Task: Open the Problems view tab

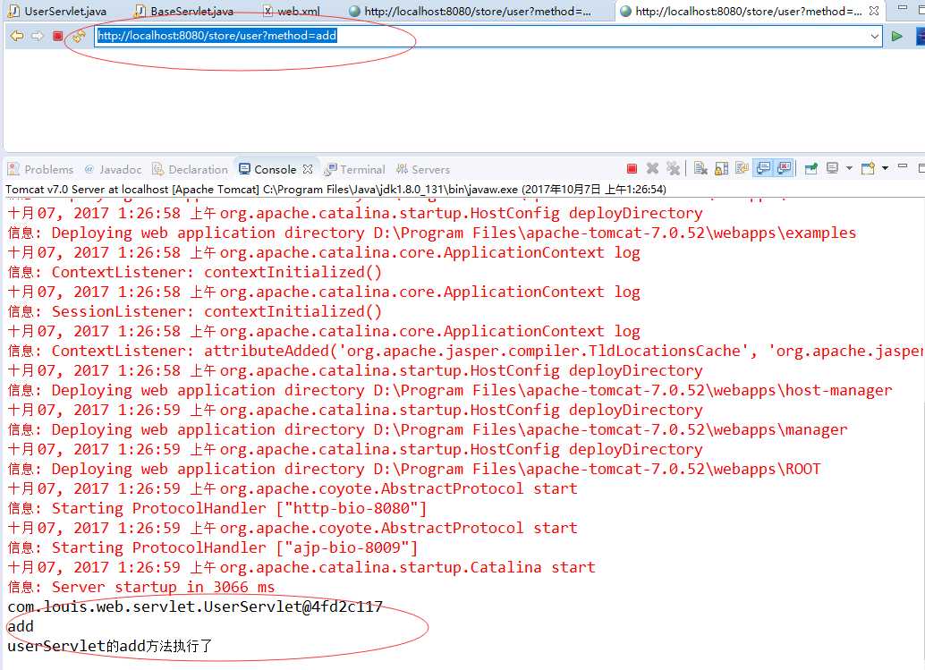Action: 41,169
